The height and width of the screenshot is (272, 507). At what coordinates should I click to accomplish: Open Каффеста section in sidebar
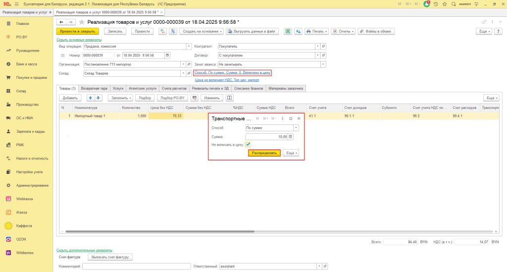coord(24,226)
